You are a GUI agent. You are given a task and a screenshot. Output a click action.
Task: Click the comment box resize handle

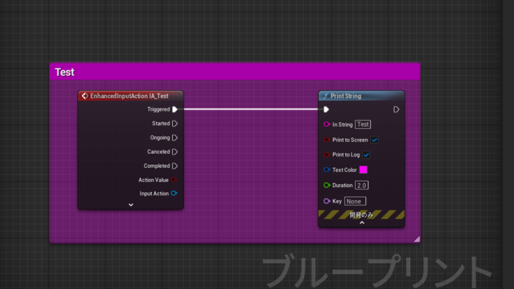point(417,239)
